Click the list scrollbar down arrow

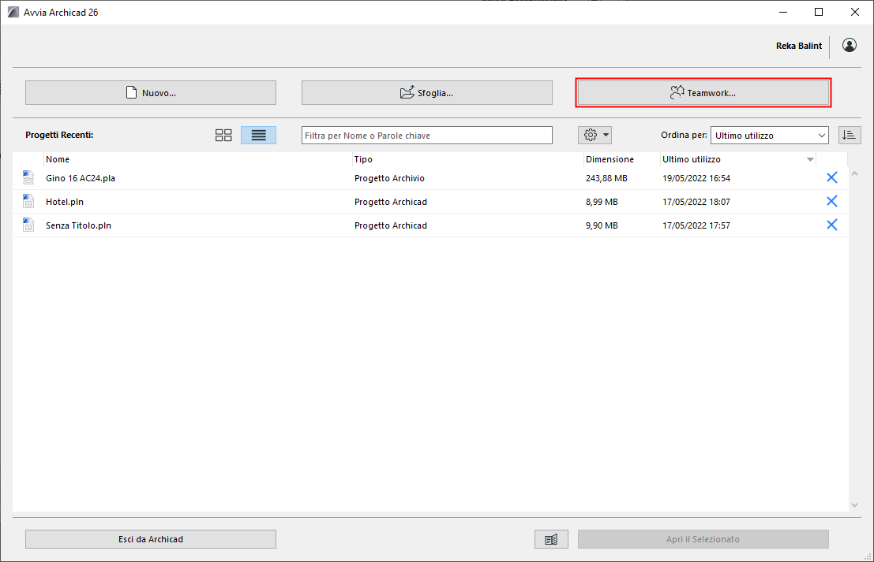[x=854, y=505]
